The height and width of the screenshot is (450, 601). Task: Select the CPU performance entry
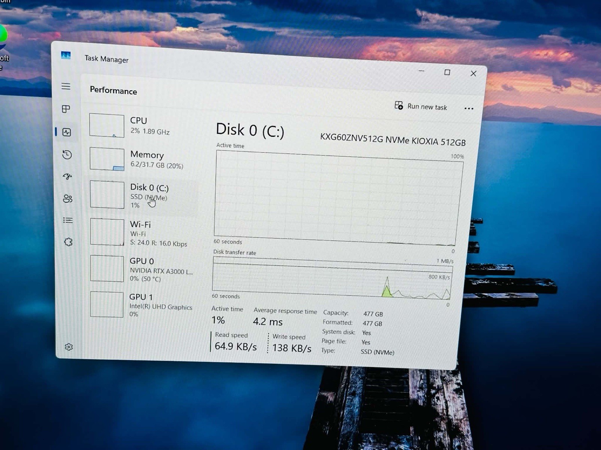pos(142,126)
